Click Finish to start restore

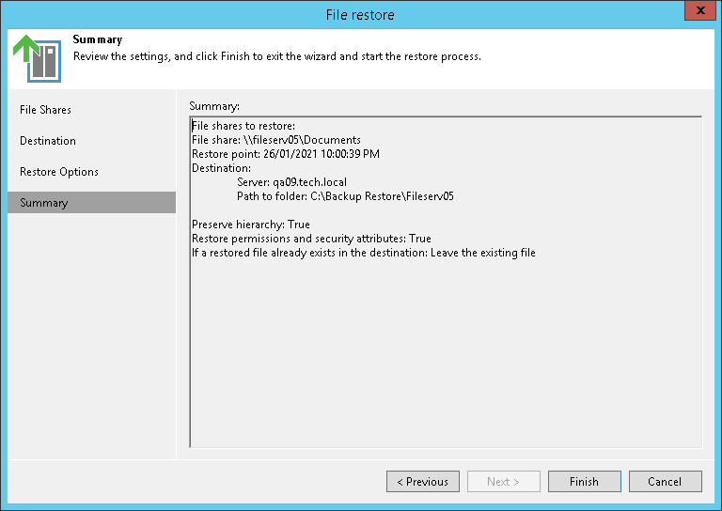(585, 482)
